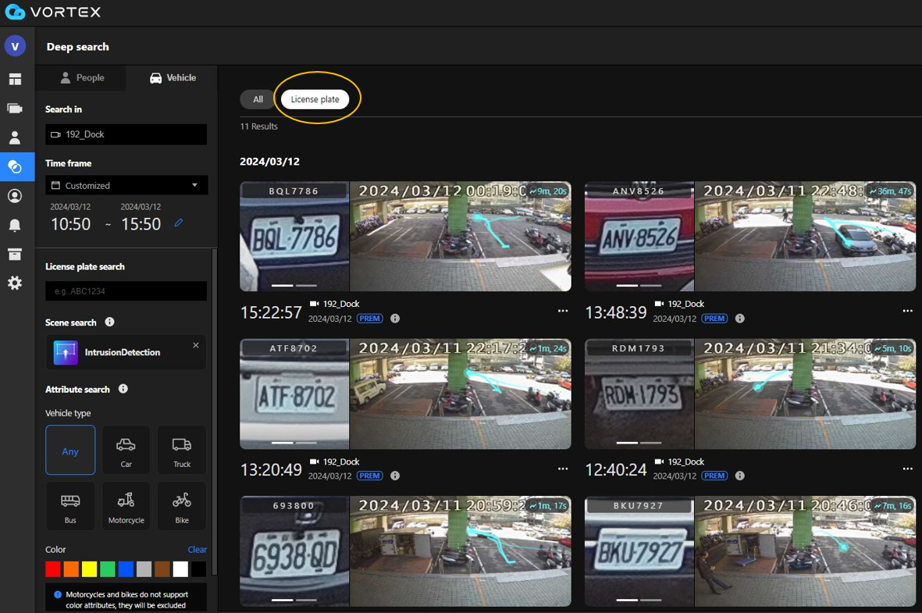This screenshot has width=922, height=613.
Task: Select the All results tab
Action: click(x=256, y=99)
